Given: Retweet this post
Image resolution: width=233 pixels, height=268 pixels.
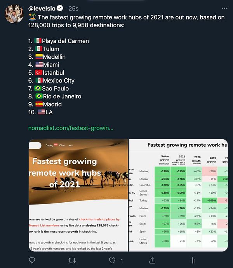Looking at the screenshot, I should tap(72, 260).
